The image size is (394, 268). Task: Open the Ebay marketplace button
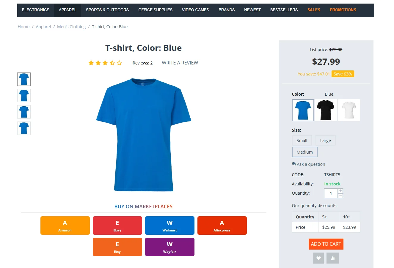point(117,226)
